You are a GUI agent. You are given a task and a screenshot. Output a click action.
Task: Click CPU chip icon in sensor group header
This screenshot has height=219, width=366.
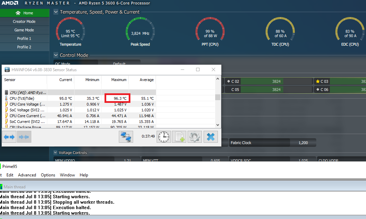(x=6, y=92)
